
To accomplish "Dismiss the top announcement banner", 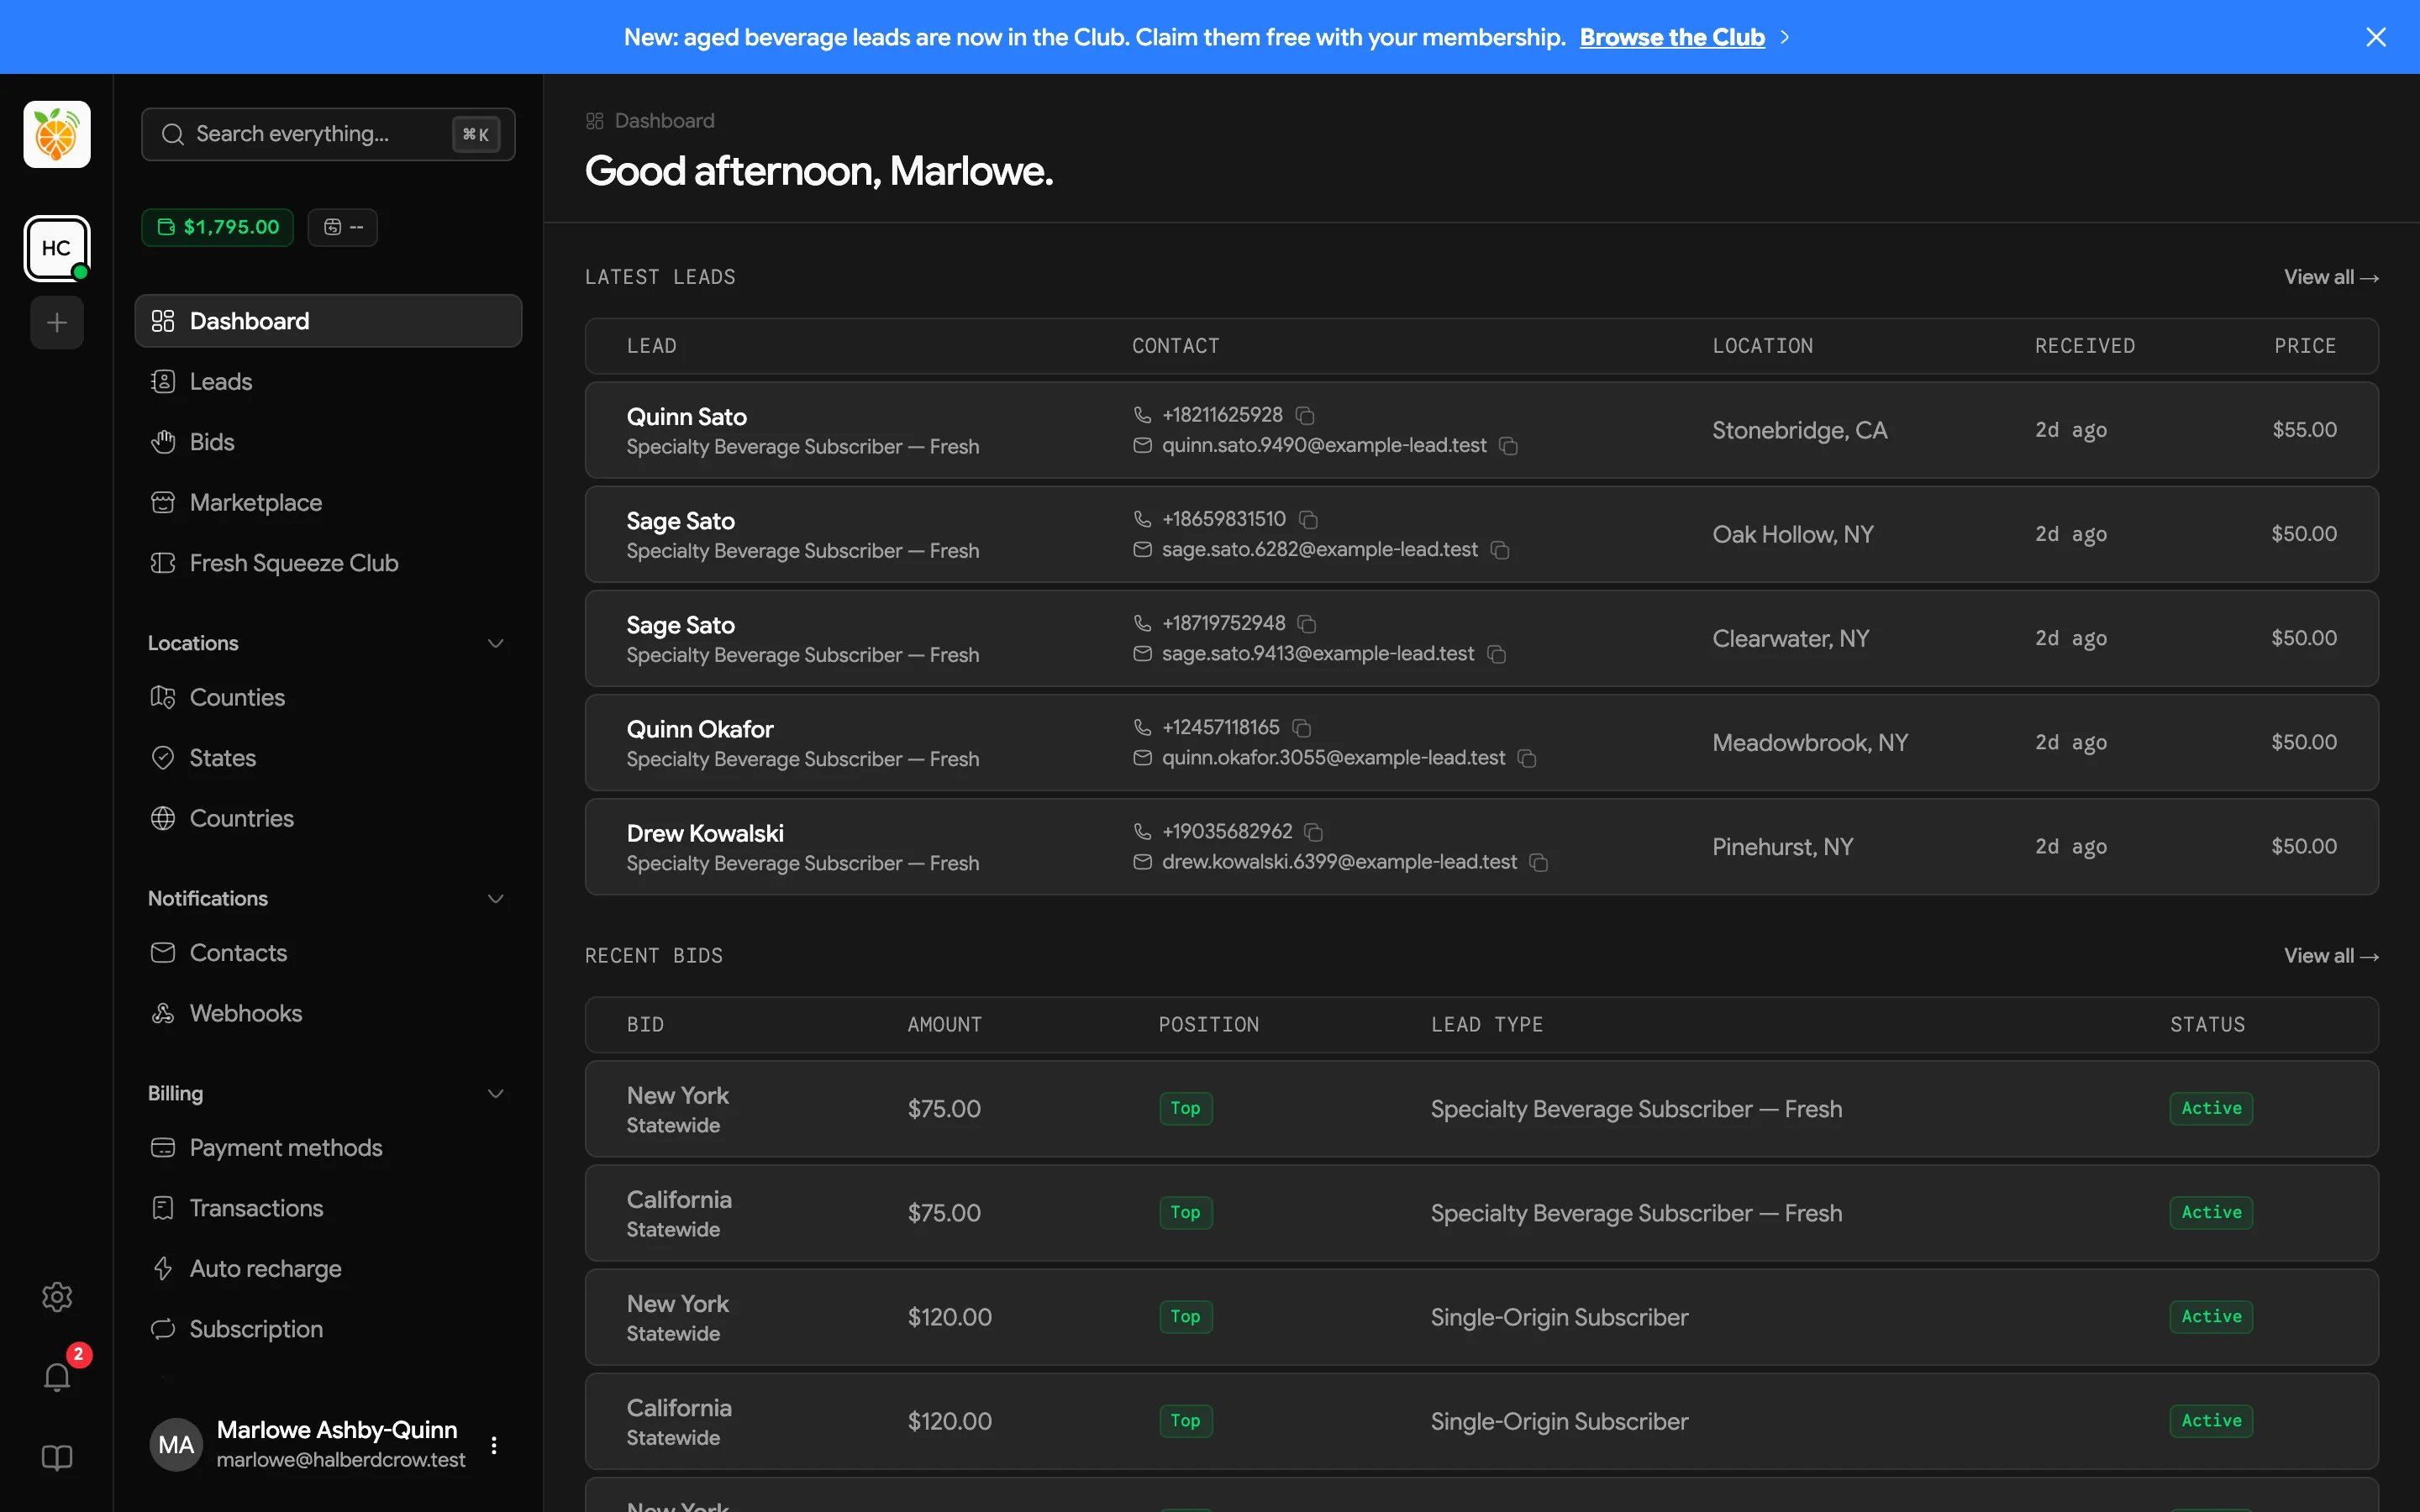I will pyautogui.click(x=2376, y=37).
